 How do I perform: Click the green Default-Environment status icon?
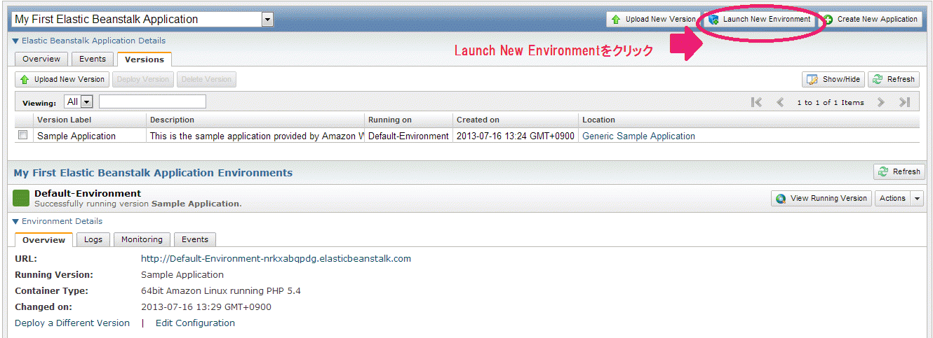tap(21, 199)
